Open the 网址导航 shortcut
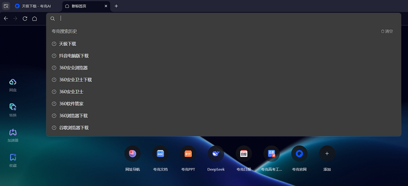408x186 pixels. pyautogui.click(x=133, y=154)
